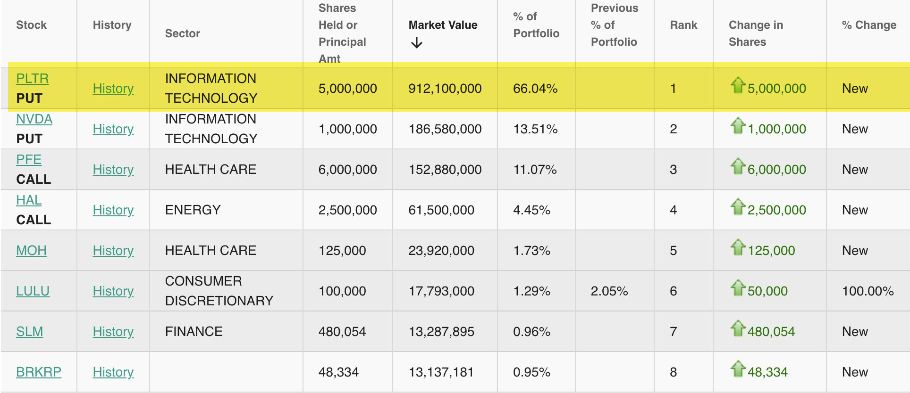Sort by the Stock column header

[x=31, y=25]
